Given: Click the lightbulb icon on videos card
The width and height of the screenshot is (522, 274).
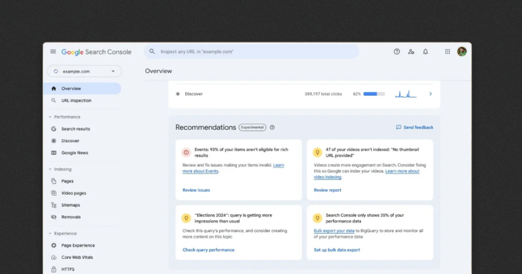Looking at the screenshot, I should click(318, 152).
